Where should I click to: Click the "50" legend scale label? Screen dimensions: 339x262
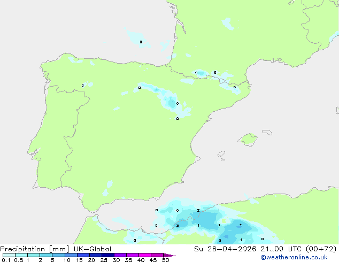165,260
